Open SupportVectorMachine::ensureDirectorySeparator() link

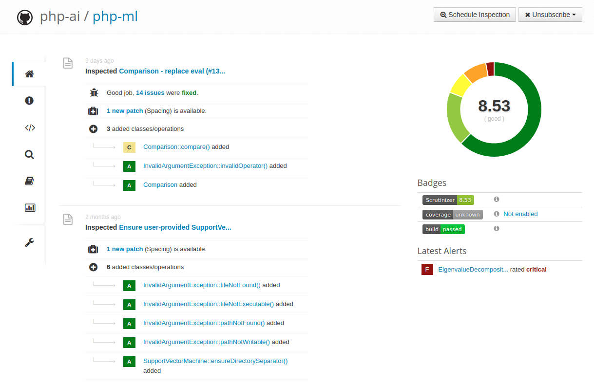tap(215, 361)
